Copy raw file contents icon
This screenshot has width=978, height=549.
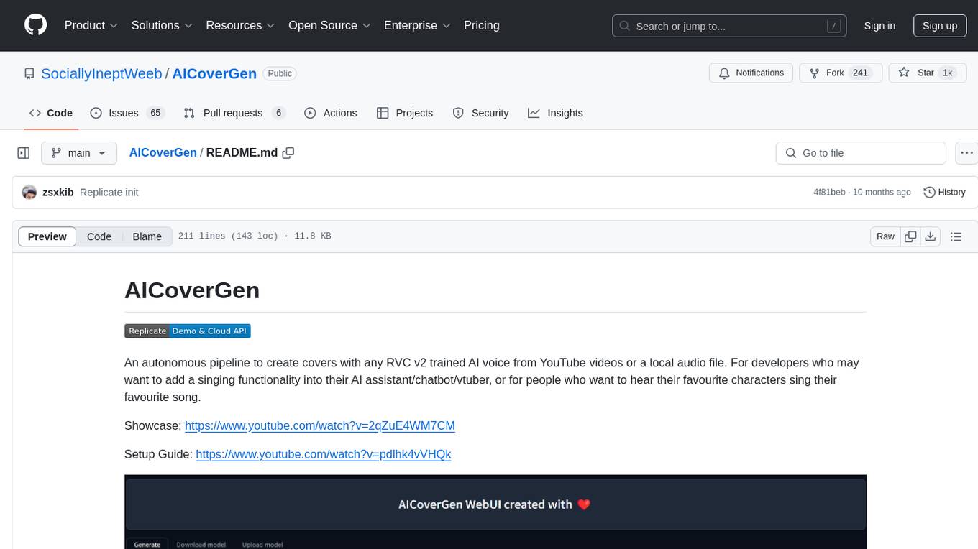coord(910,236)
